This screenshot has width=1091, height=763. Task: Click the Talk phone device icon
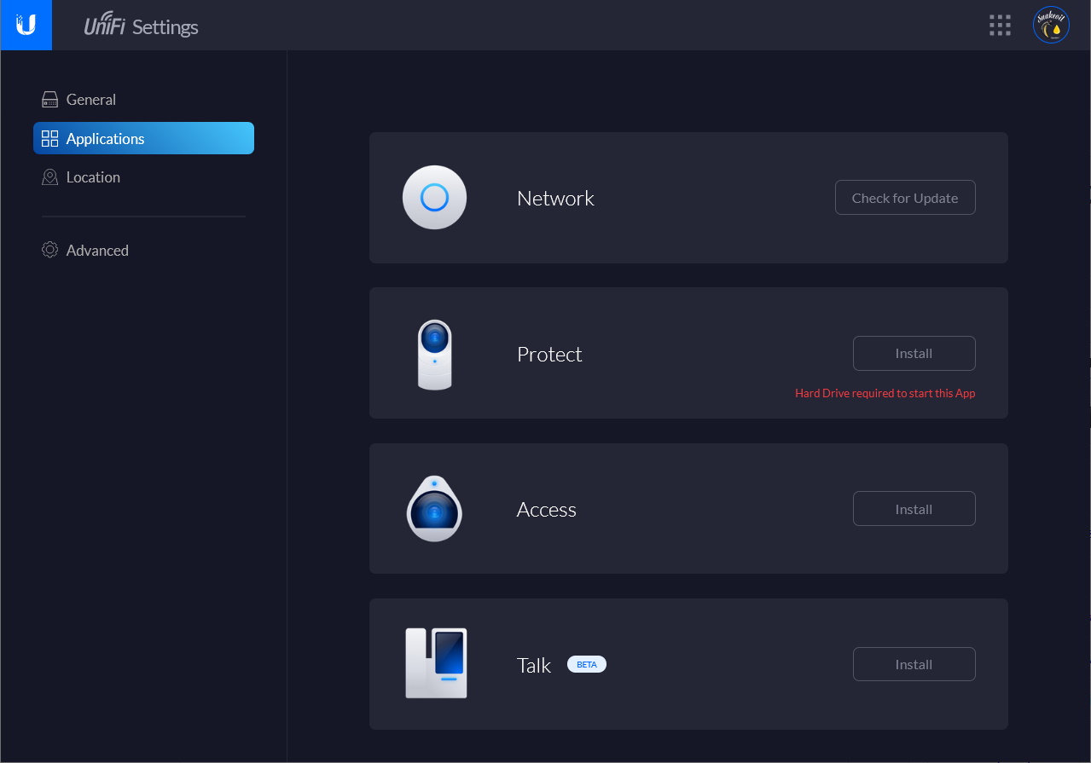pos(436,664)
